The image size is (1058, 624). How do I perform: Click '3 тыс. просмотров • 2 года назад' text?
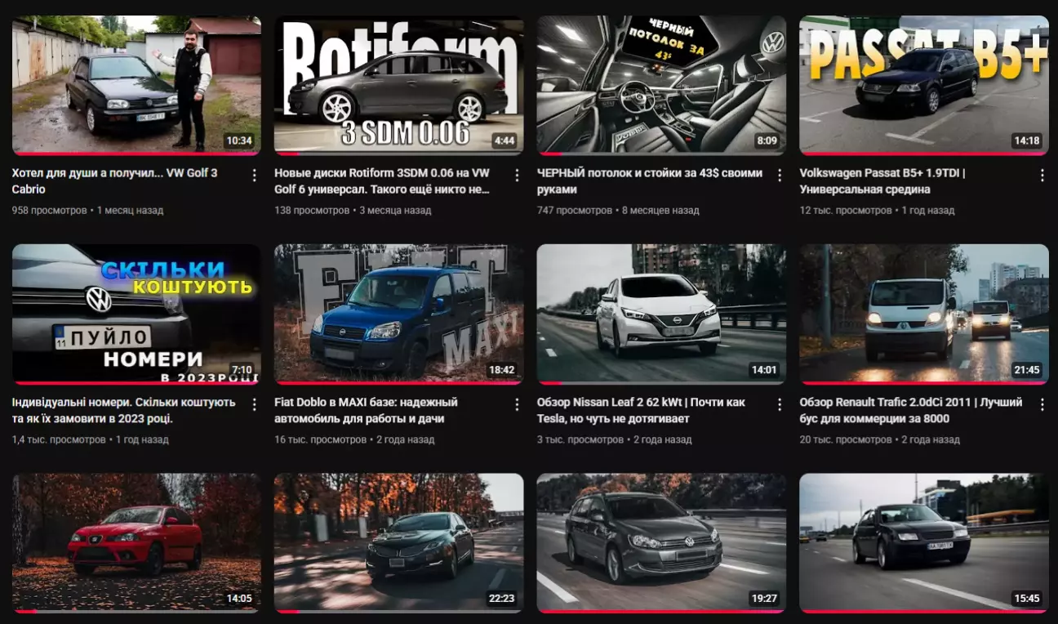click(x=614, y=440)
